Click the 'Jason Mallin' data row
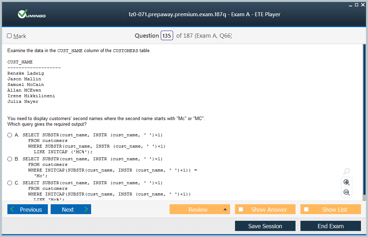368x237 pixels. pyautogui.click(x=24, y=79)
